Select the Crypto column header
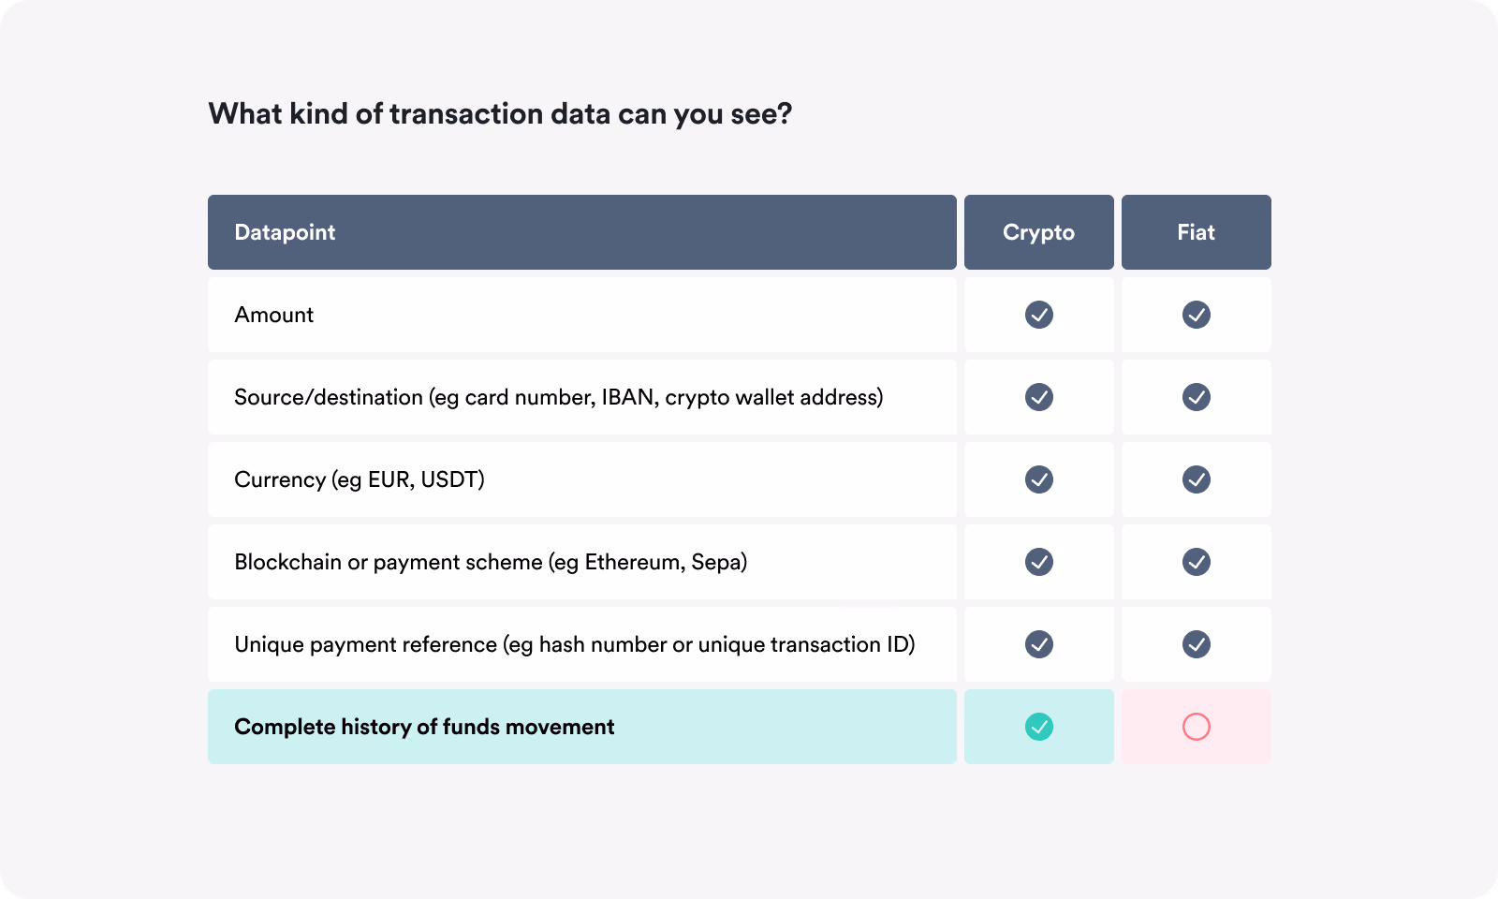This screenshot has width=1498, height=899. [x=1039, y=232]
